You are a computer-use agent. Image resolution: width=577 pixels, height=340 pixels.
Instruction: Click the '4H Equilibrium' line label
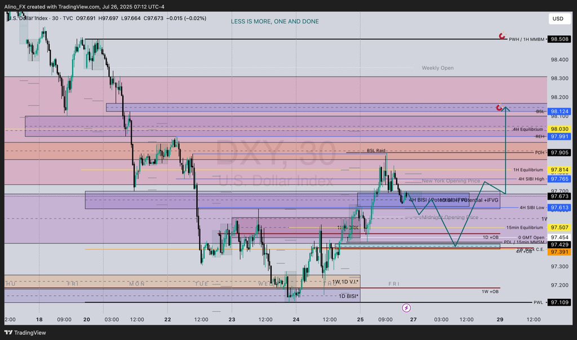point(527,129)
